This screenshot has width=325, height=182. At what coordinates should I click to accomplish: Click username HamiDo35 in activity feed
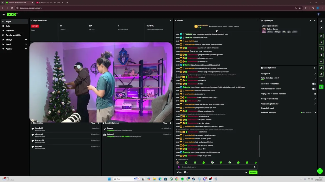click(x=39, y=128)
